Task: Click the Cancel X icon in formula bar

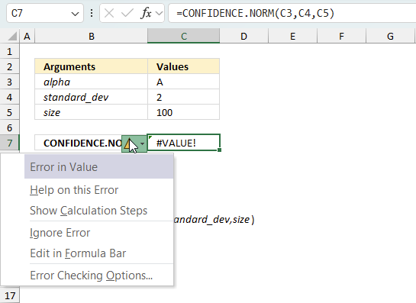Action: tap(109, 13)
